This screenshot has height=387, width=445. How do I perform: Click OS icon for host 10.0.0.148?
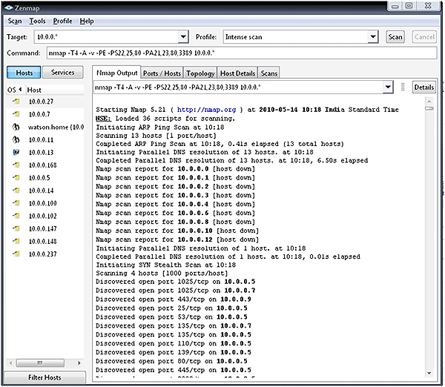(x=16, y=241)
